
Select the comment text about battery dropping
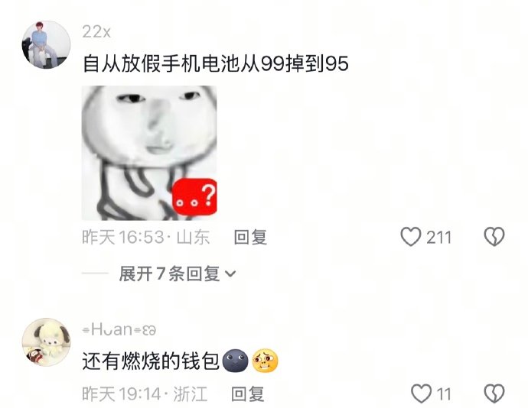216,63
